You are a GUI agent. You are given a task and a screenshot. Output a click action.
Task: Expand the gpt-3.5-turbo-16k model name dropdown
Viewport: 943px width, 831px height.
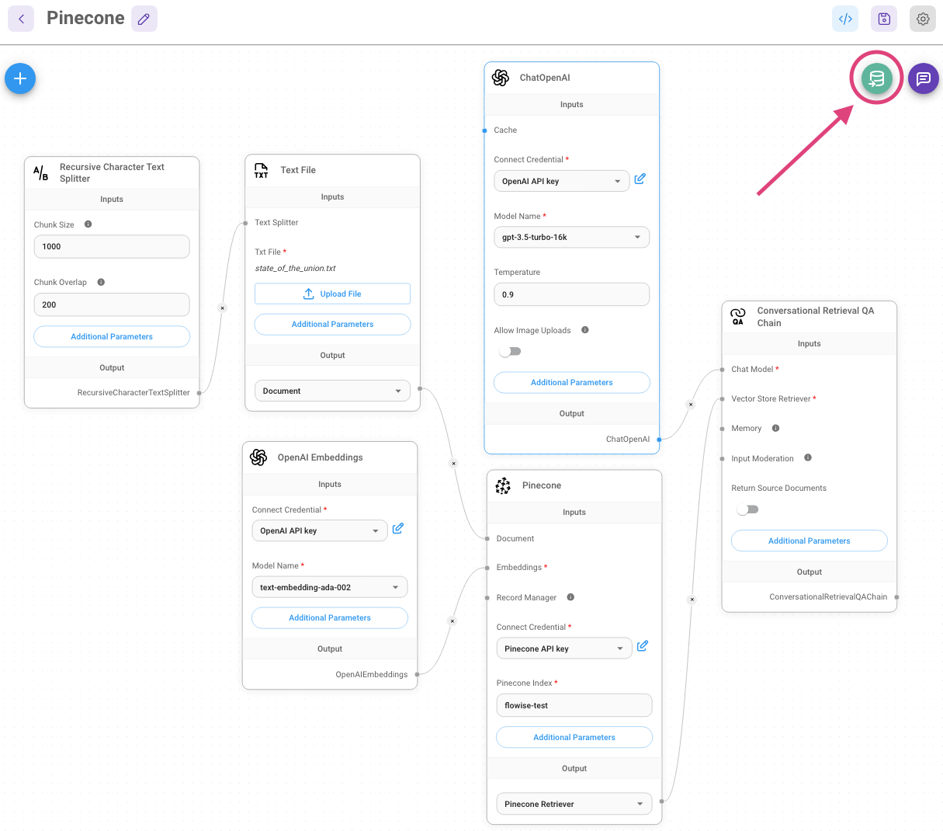tap(571, 238)
